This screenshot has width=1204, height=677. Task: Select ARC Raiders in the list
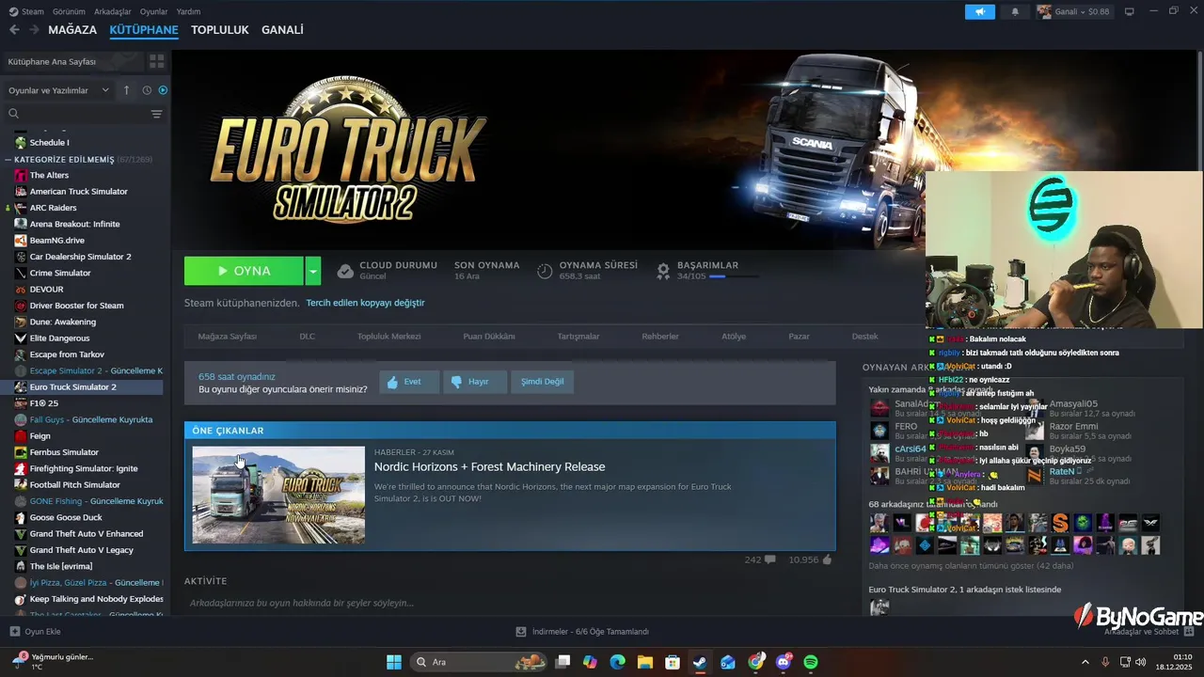[x=53, y=208]
